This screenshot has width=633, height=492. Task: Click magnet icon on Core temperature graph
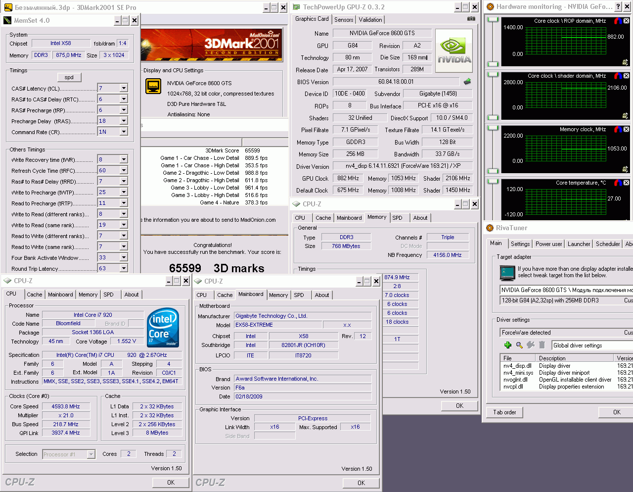(618, 183)
